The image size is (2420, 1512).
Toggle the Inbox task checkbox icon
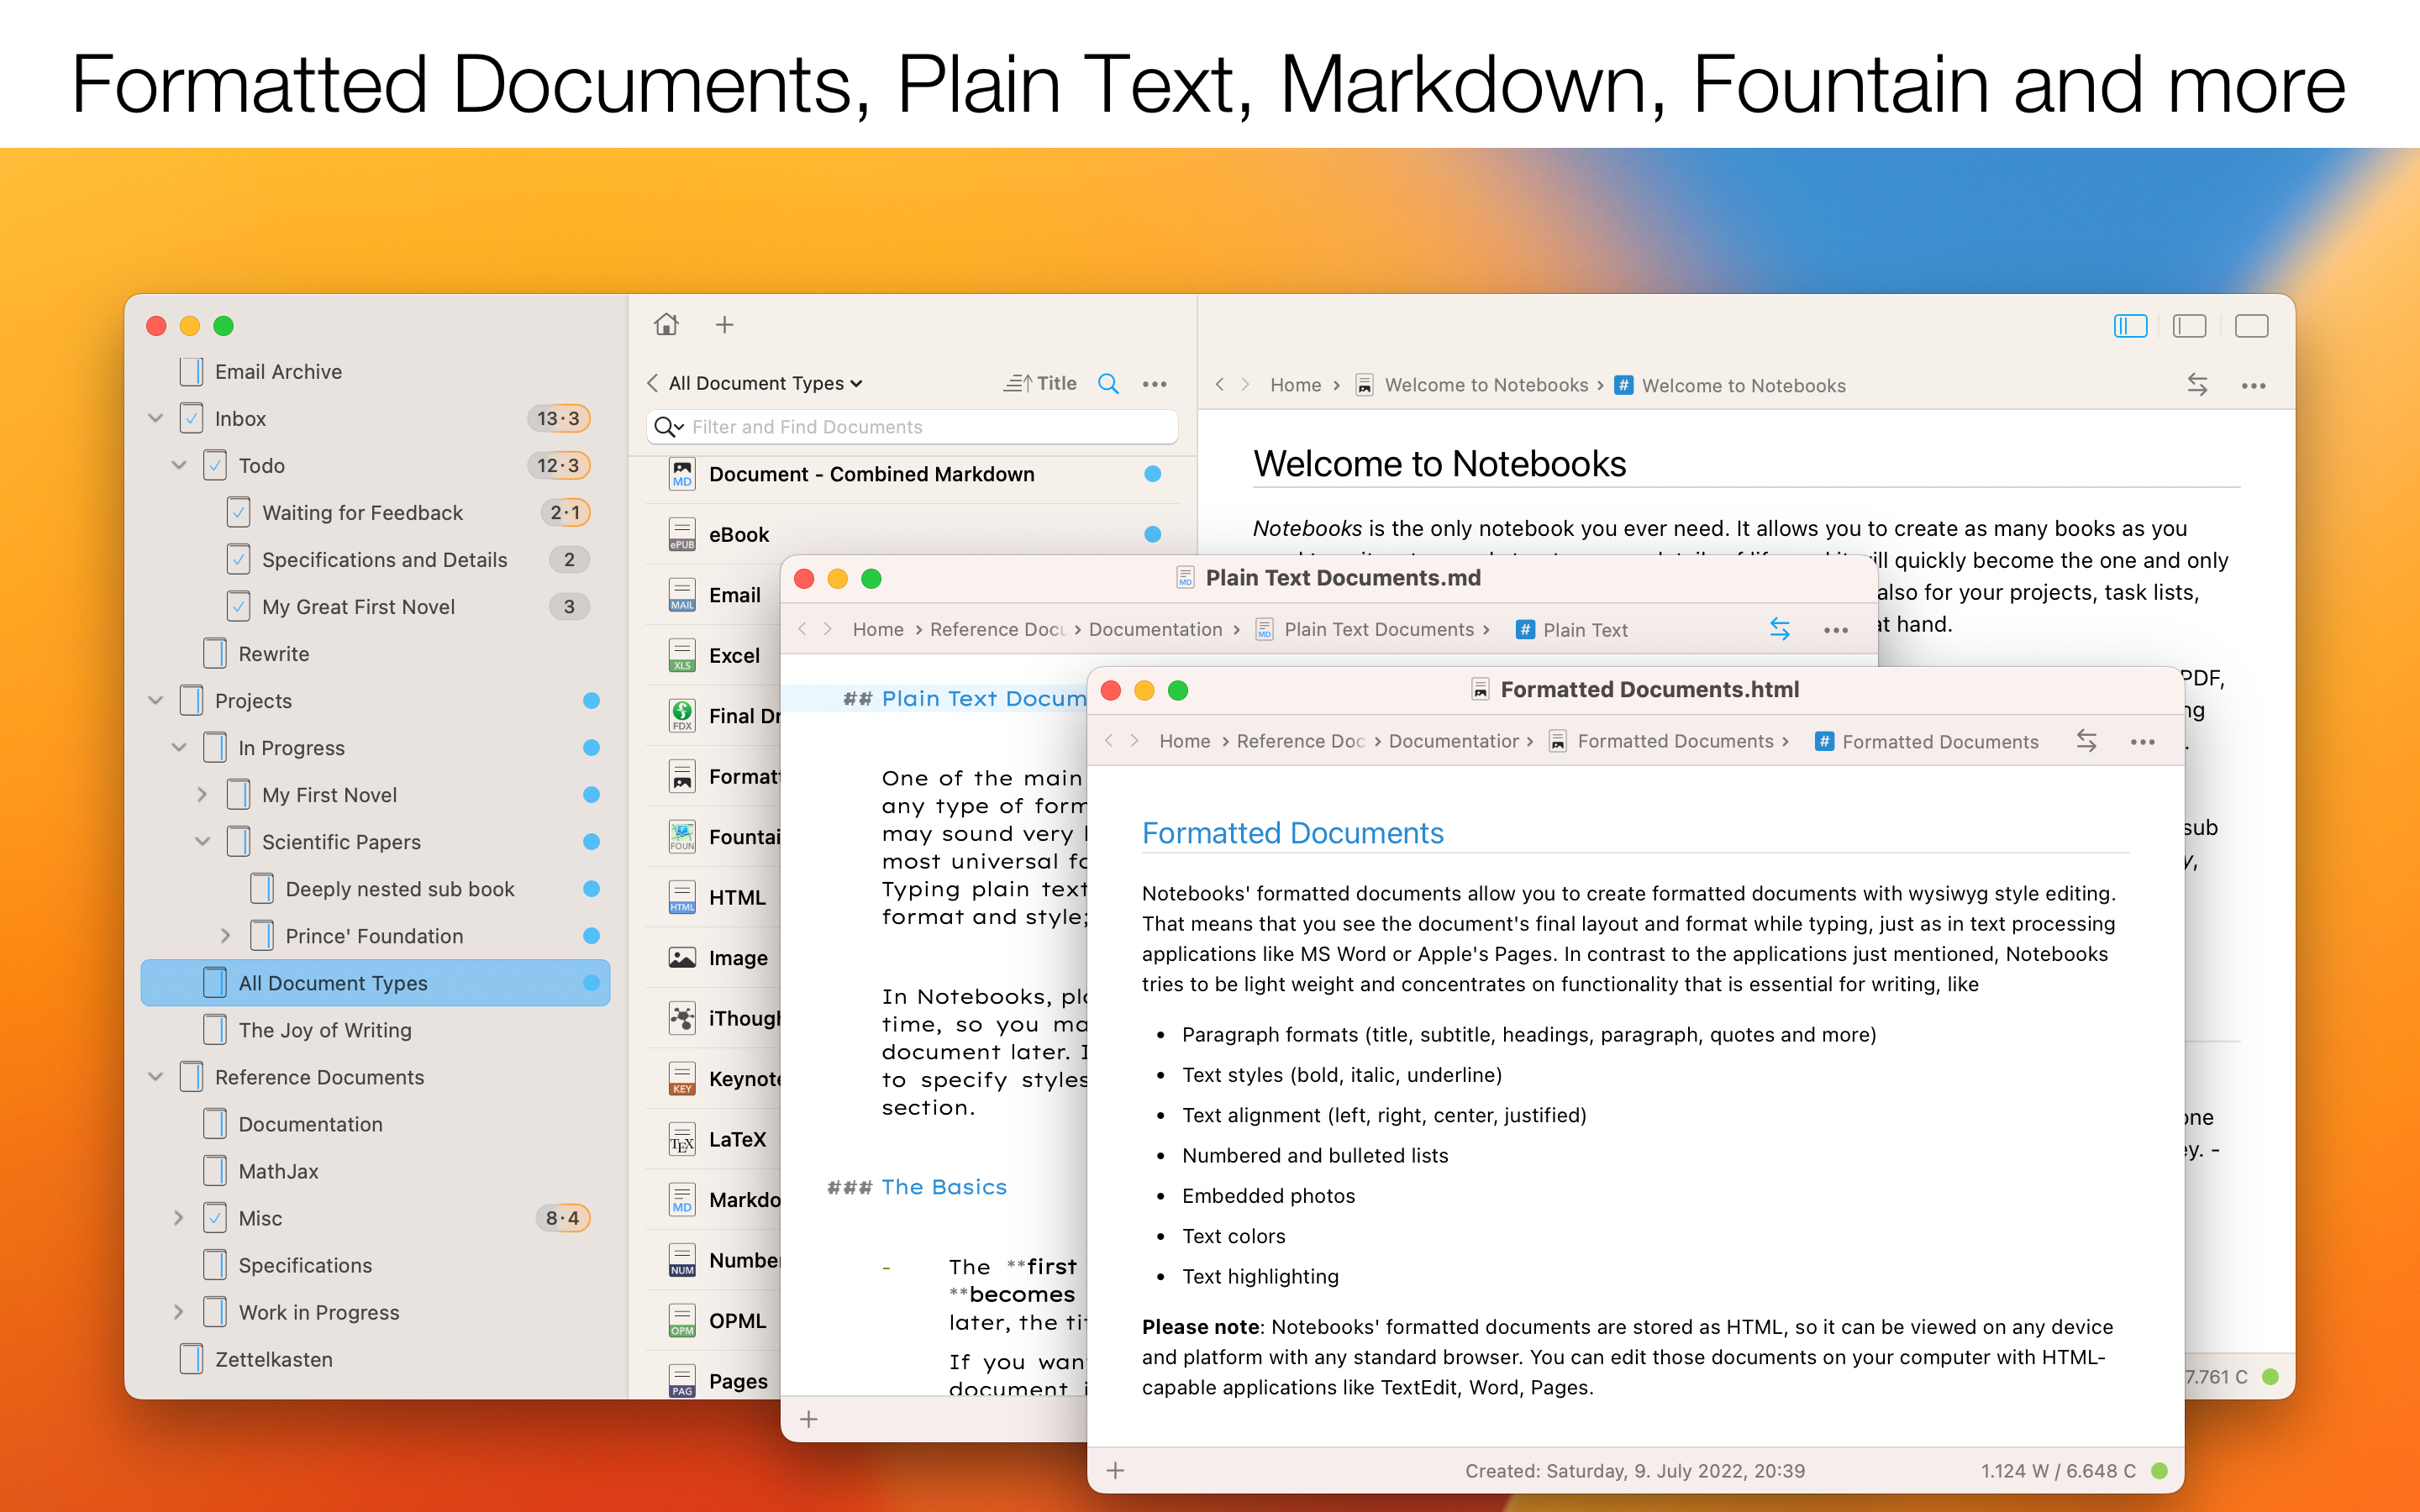pyautogui.click(x=192, y=418)
